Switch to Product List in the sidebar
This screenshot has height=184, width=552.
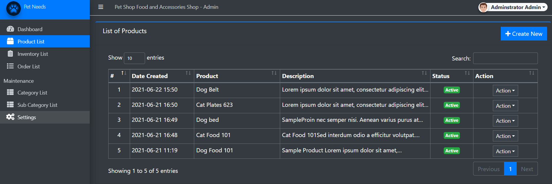[31, 41]
